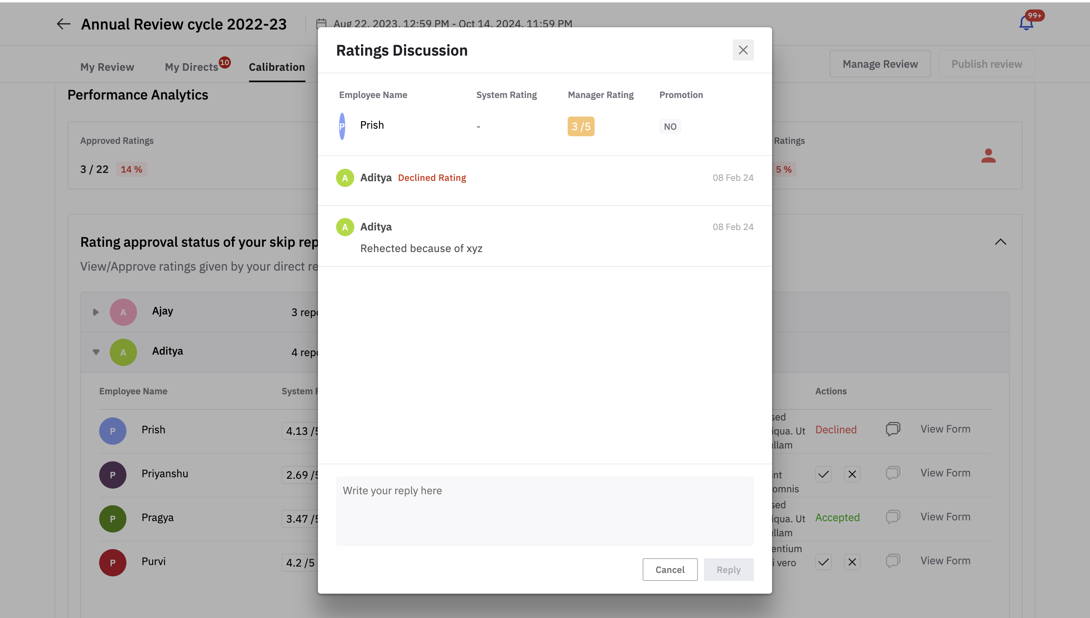This screenshot has height=618, width=1090.
Task: Open the notifications bell
Action: point(1026,23)
